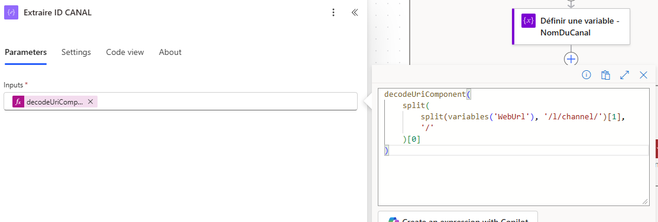Close the expression editor popup
Viewport: 658px width, 222px height.
click(x=643, y=75)
